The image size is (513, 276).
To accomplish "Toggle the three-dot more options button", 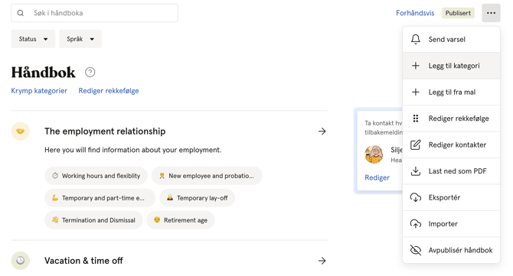I will (x=491, y=13).
